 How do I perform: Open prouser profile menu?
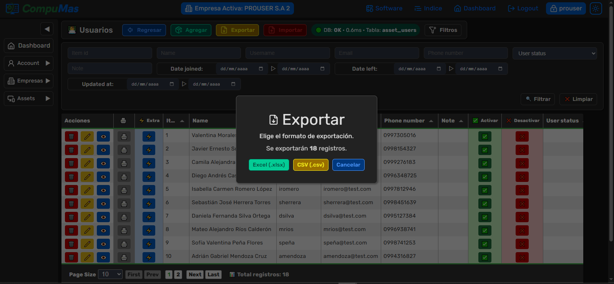pos(566,8)
